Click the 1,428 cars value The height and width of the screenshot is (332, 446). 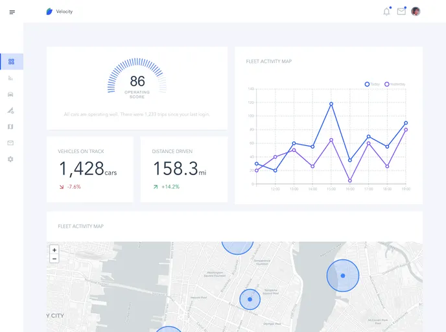pyautogui.click(x=88, y=169)
